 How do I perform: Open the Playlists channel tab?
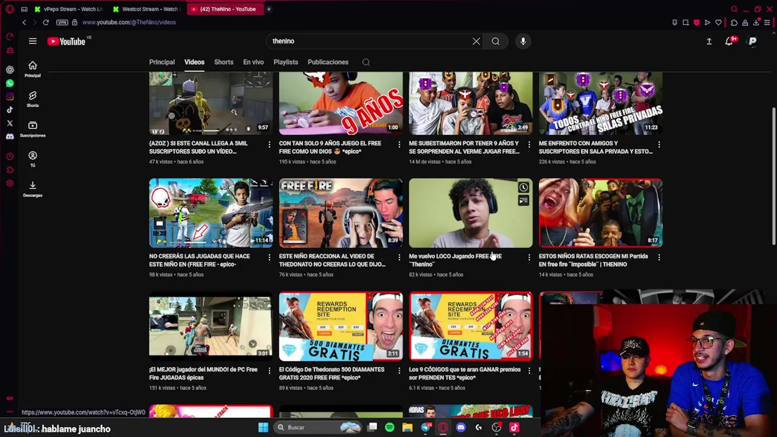[x=285, y=62]
